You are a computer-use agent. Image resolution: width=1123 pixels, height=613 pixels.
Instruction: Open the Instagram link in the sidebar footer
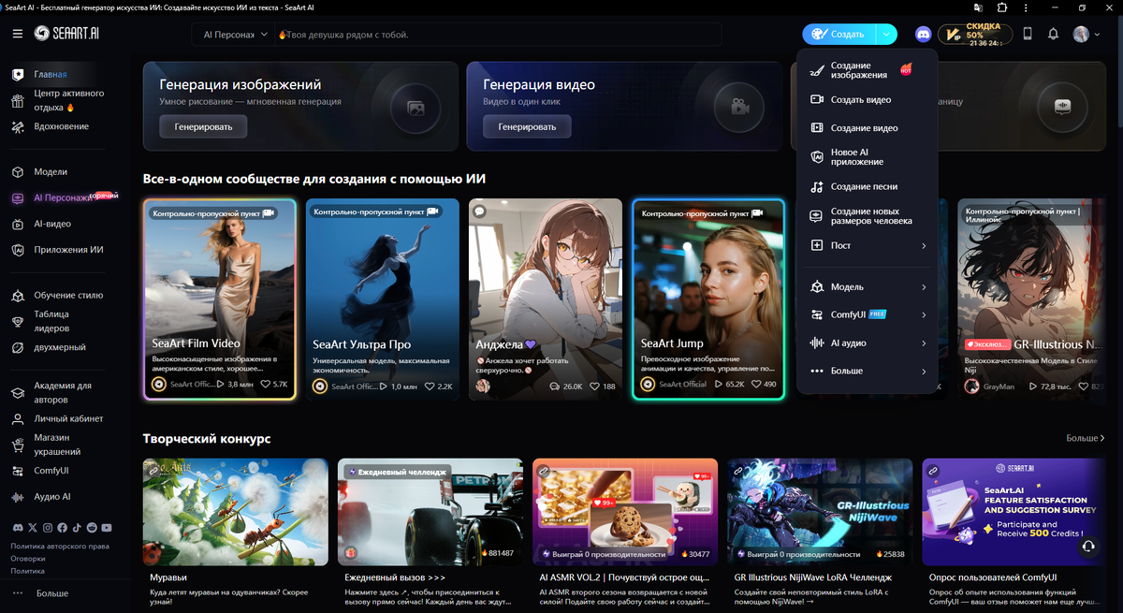pyautogui.click(x=47, y=528)
